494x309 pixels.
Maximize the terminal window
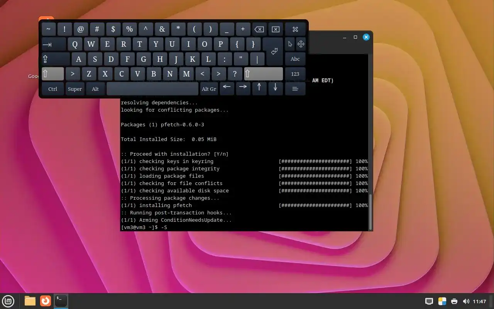(355, 37)
